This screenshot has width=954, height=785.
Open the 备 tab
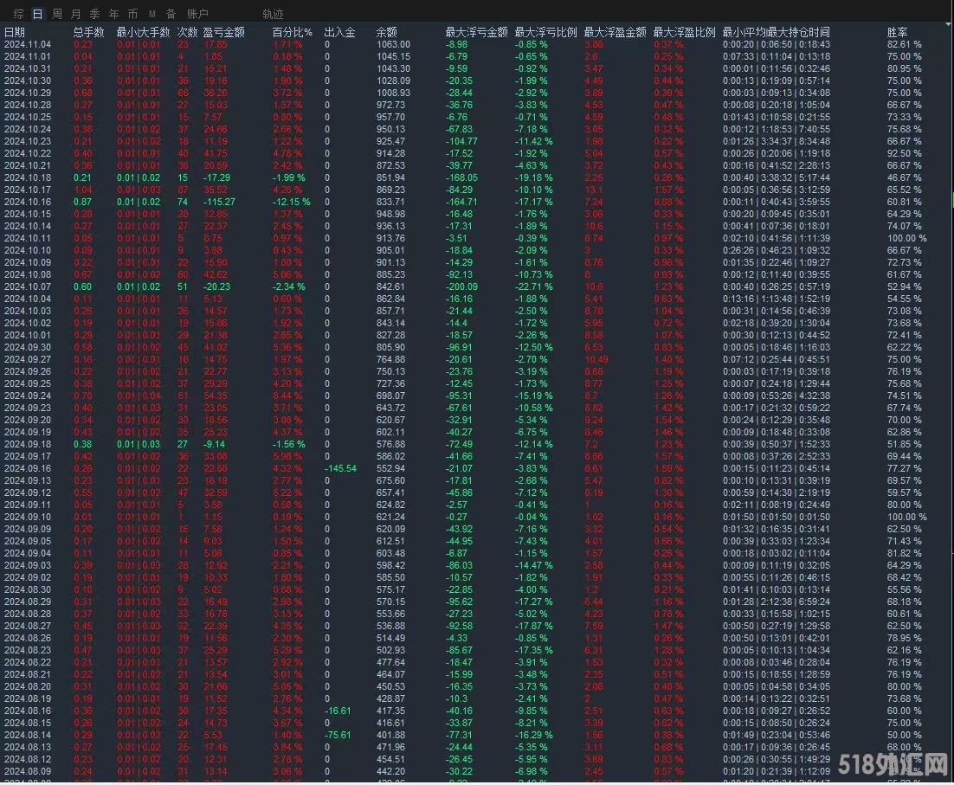(x=171, y=13)
